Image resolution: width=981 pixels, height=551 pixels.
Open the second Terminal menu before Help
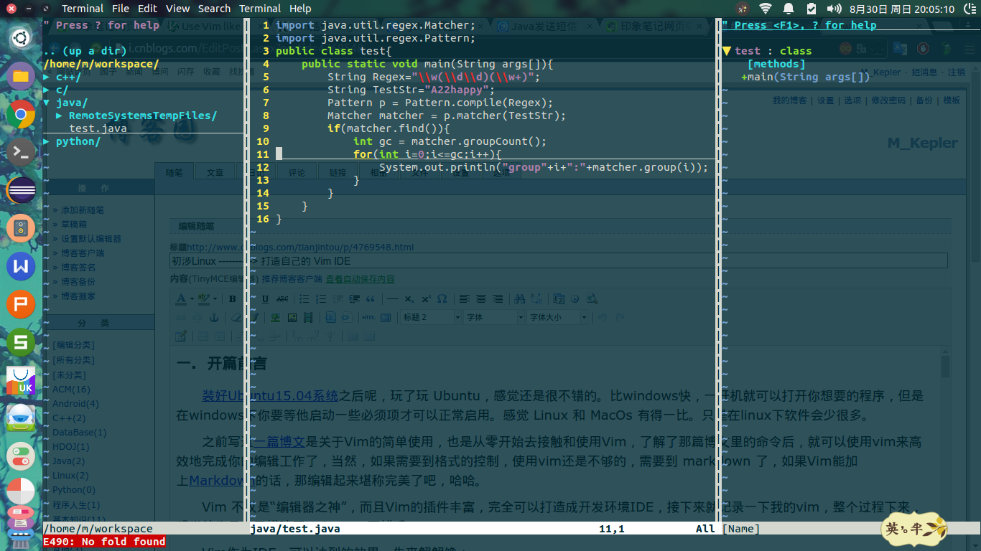coord(260,9)
